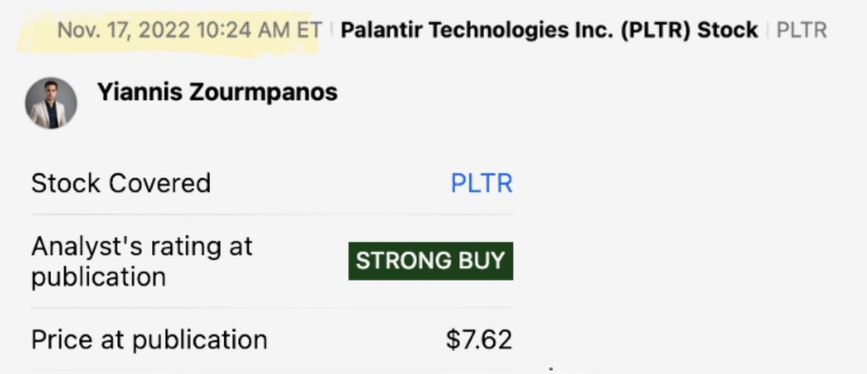The width and height of the screenshot is (867, 374).
Task: Click the $7.62 price value
Action: pos(479,340)
